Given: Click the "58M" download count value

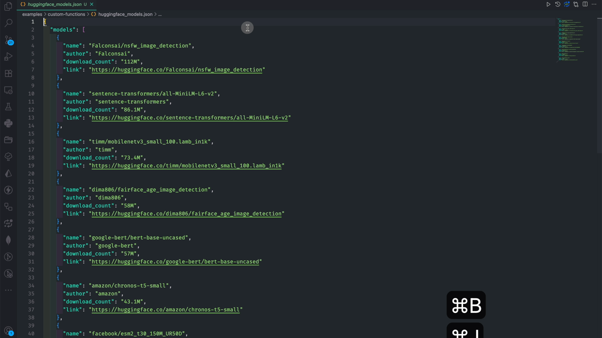Looking at the screenshot, I should [129, 206].
